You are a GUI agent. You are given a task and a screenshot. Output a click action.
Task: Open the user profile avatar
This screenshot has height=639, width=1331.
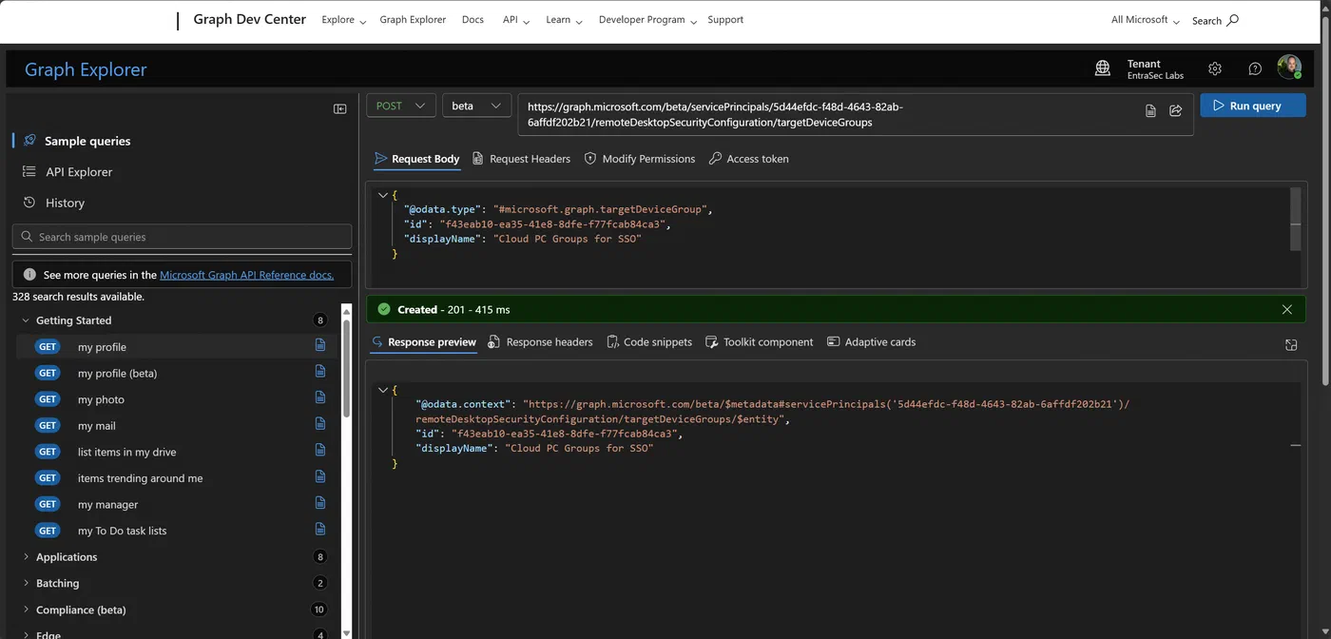tap(1289, 67)
